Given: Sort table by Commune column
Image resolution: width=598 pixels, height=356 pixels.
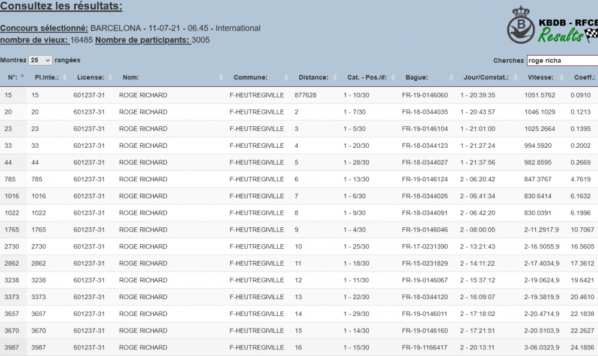Looking at the screenshot, I should (x=250, y=77).
